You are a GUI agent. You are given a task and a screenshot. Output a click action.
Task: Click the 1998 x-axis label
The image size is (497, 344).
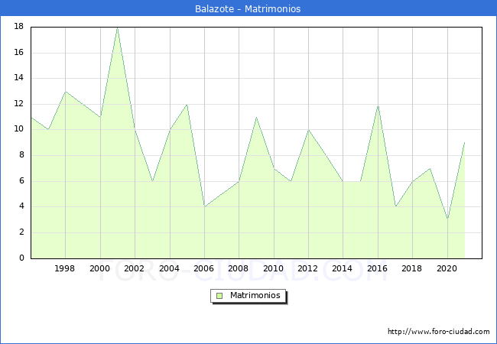click(65, 268)
